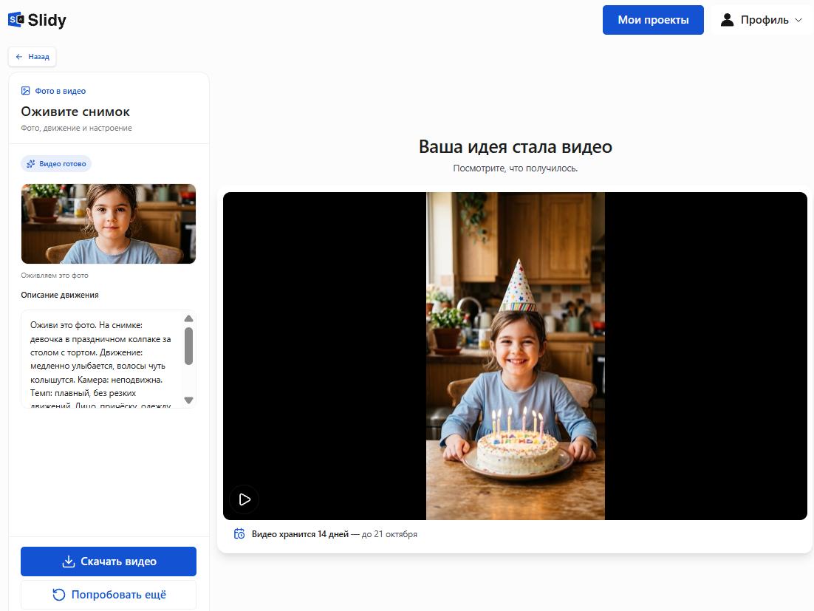Download the video with Скачать видео
Image resolution: width=814 pixels, height=611 pixels.
tap(109, 561)
